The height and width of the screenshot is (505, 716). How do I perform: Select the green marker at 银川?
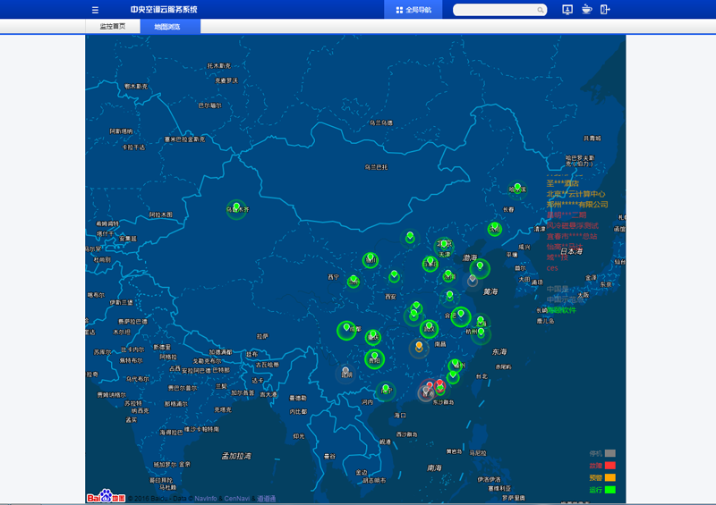(x=371, y=257)
